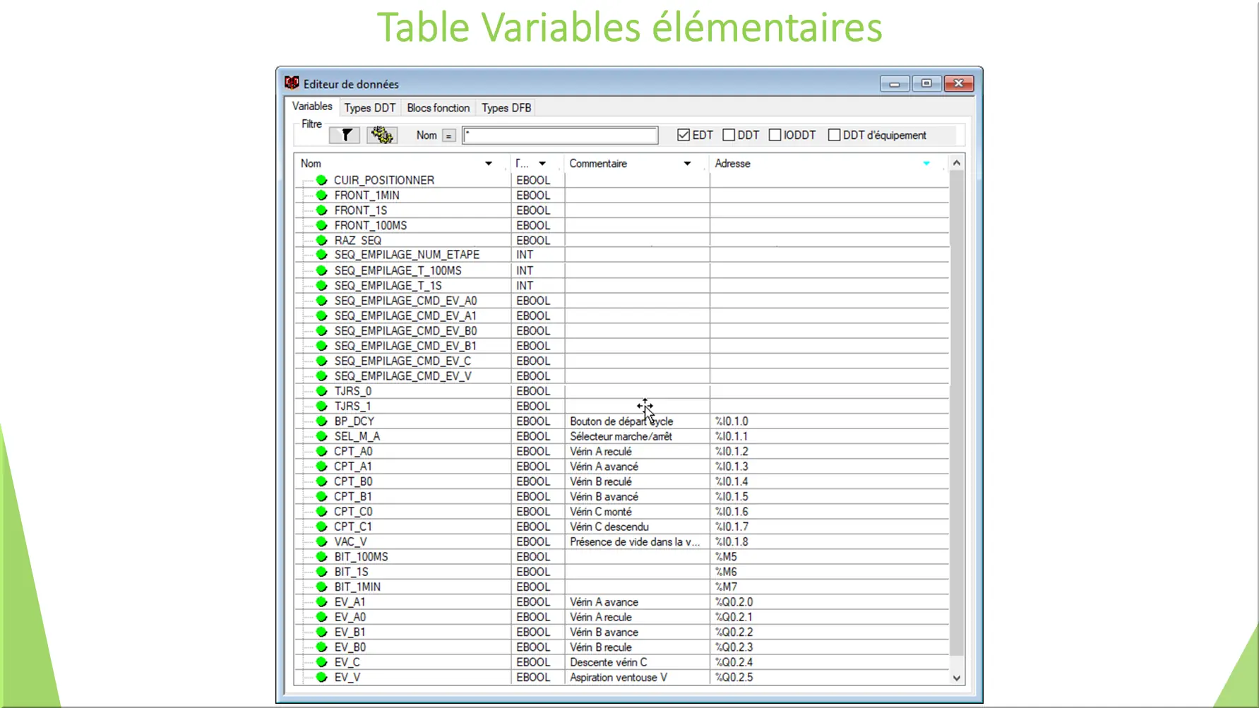Image resolution: width=1259 pixels, height=708 pixels.
Task: Click inside the name filter text field
Action: (x=560, y=135)
